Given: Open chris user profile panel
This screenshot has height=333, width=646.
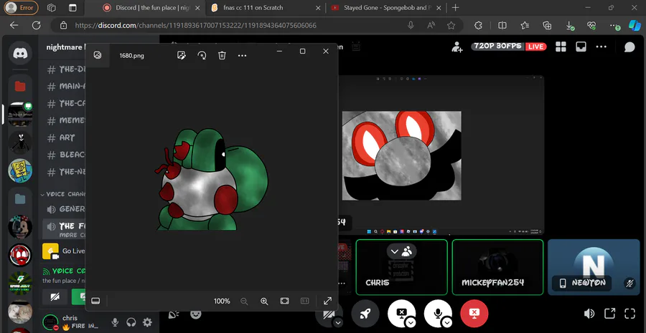Looking at the screenshot, I should tap(73, 322).
